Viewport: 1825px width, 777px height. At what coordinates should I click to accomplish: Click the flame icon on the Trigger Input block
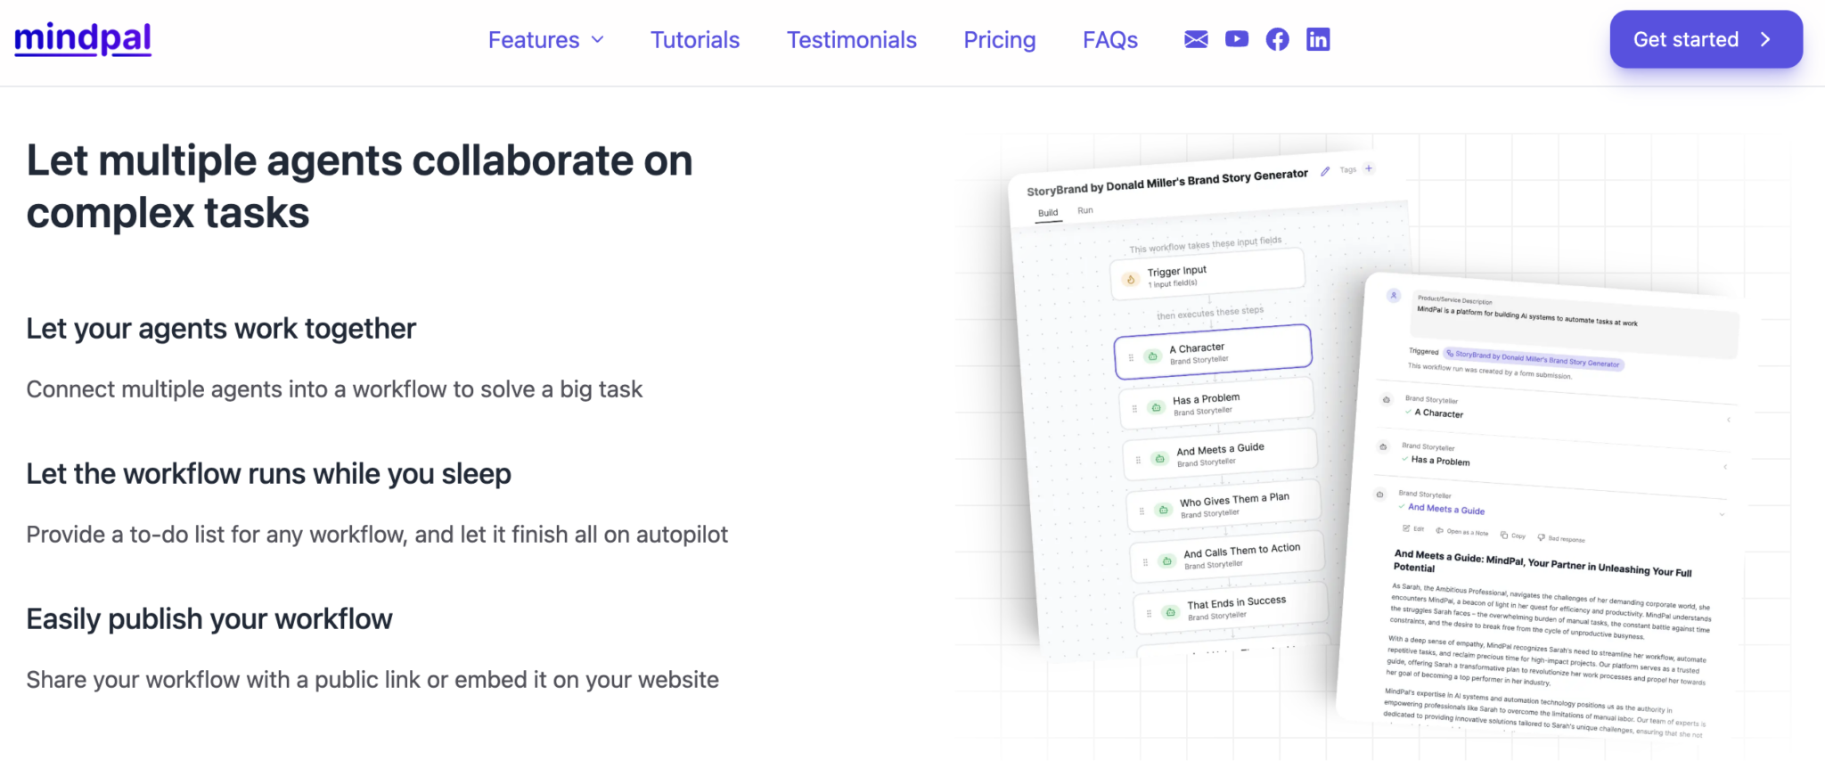[x=1131, y=278]
